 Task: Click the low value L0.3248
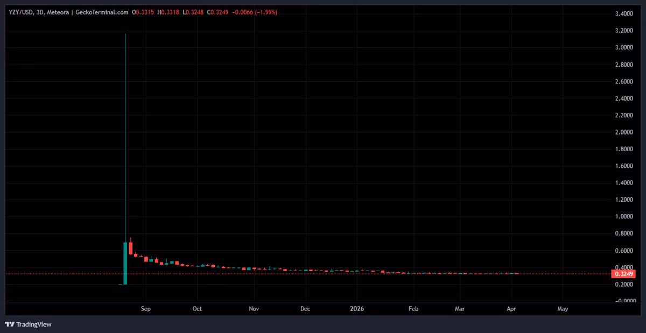coord(193,12)
